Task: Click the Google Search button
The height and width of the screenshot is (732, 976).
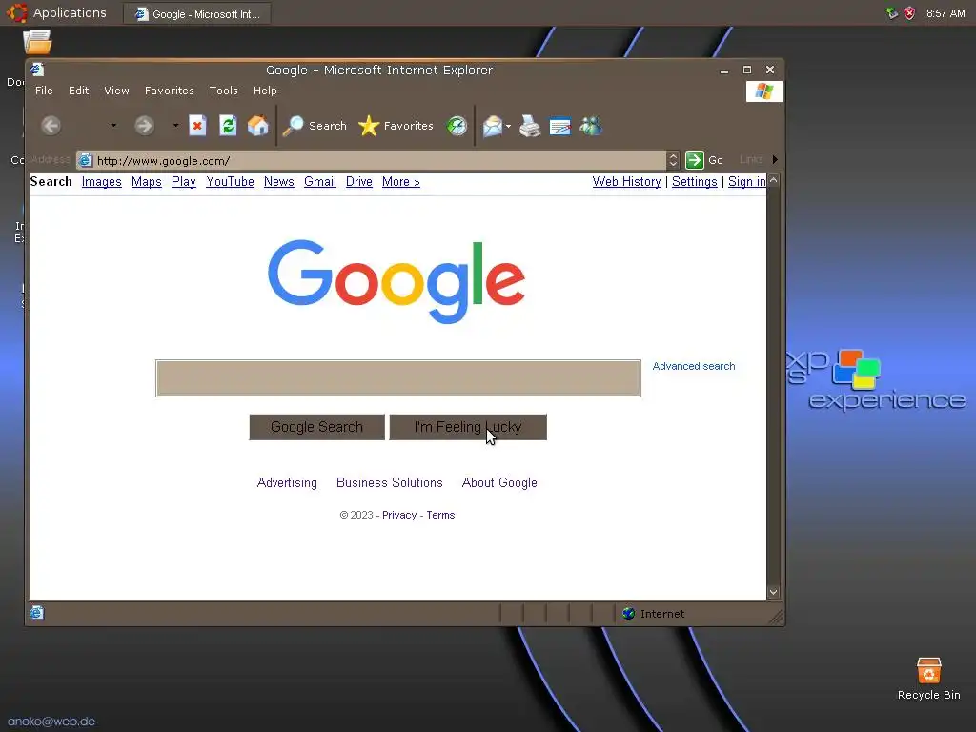Action: tap(316, 427)
